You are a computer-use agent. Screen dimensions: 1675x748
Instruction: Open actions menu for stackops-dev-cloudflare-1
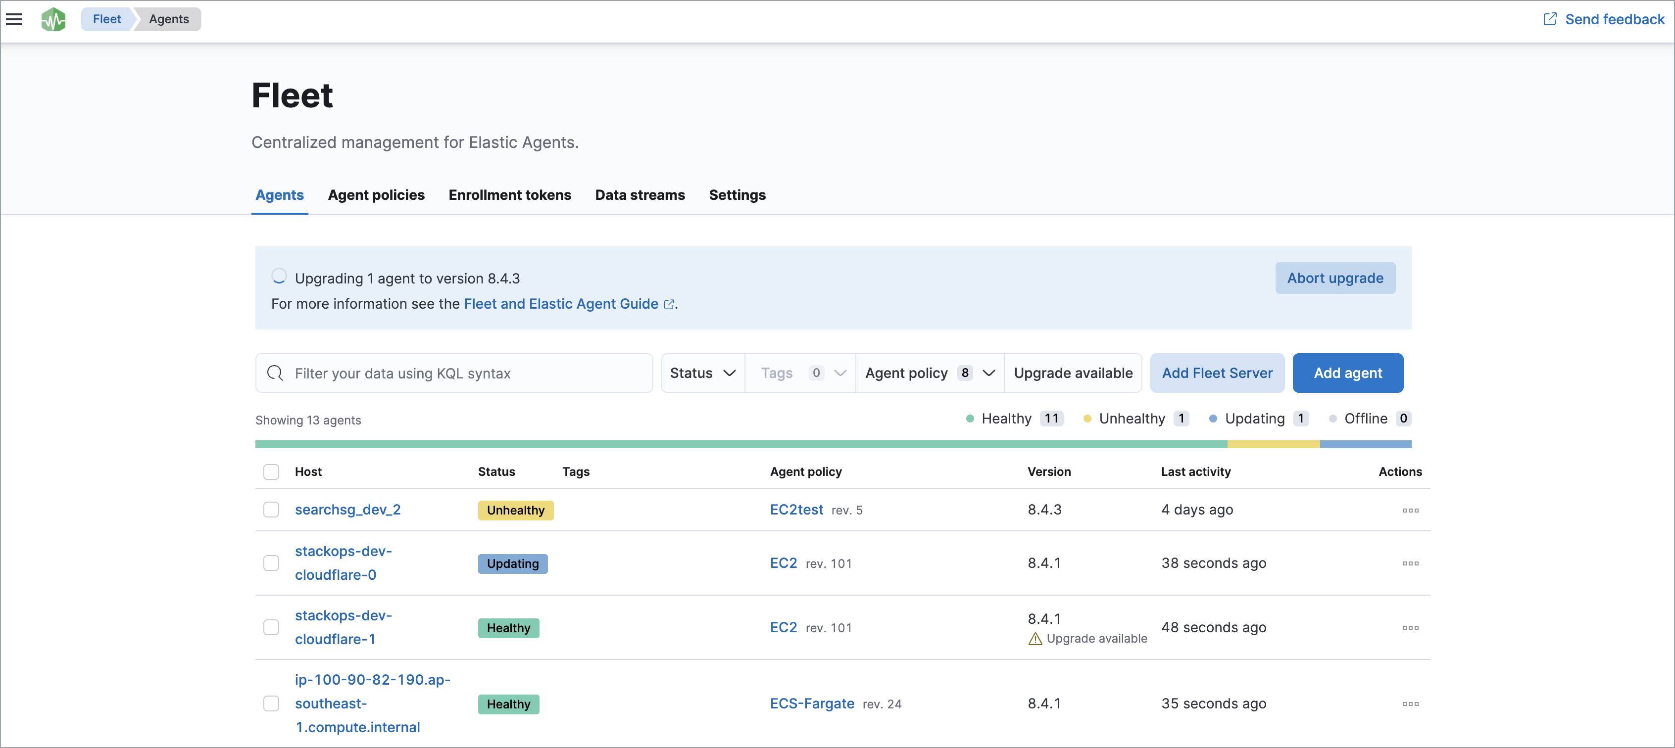(x=1410, y=628)
